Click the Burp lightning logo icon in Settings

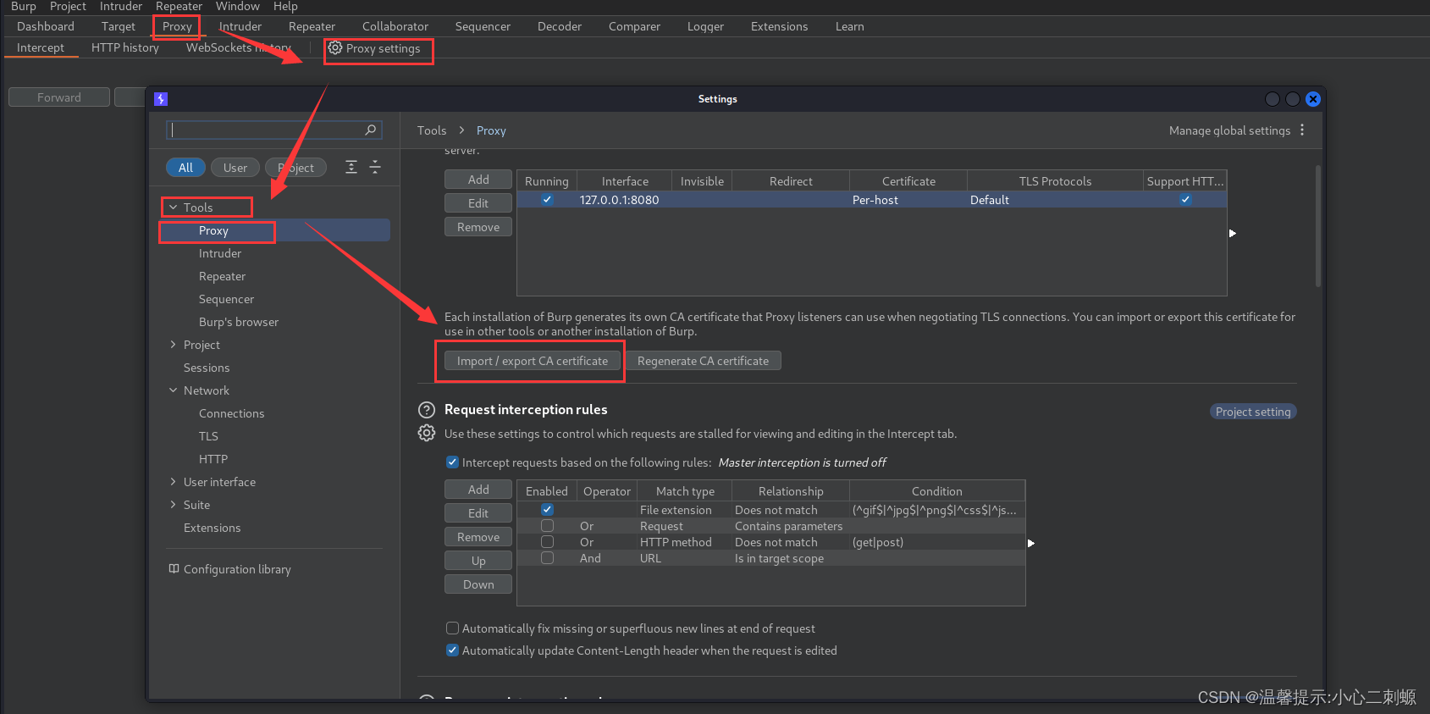click(161, 99)
